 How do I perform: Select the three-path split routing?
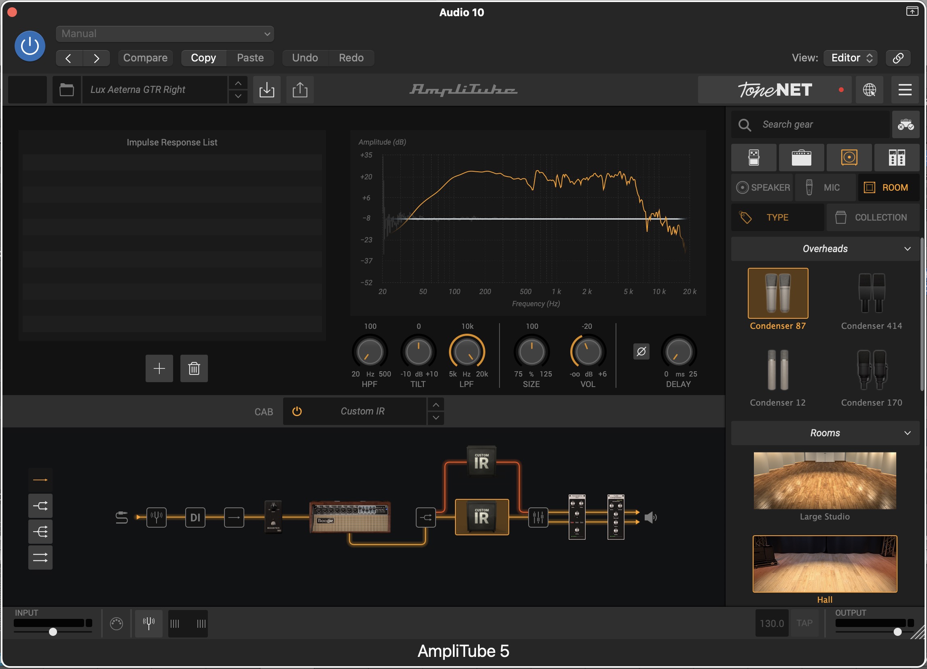pos(40,532)
